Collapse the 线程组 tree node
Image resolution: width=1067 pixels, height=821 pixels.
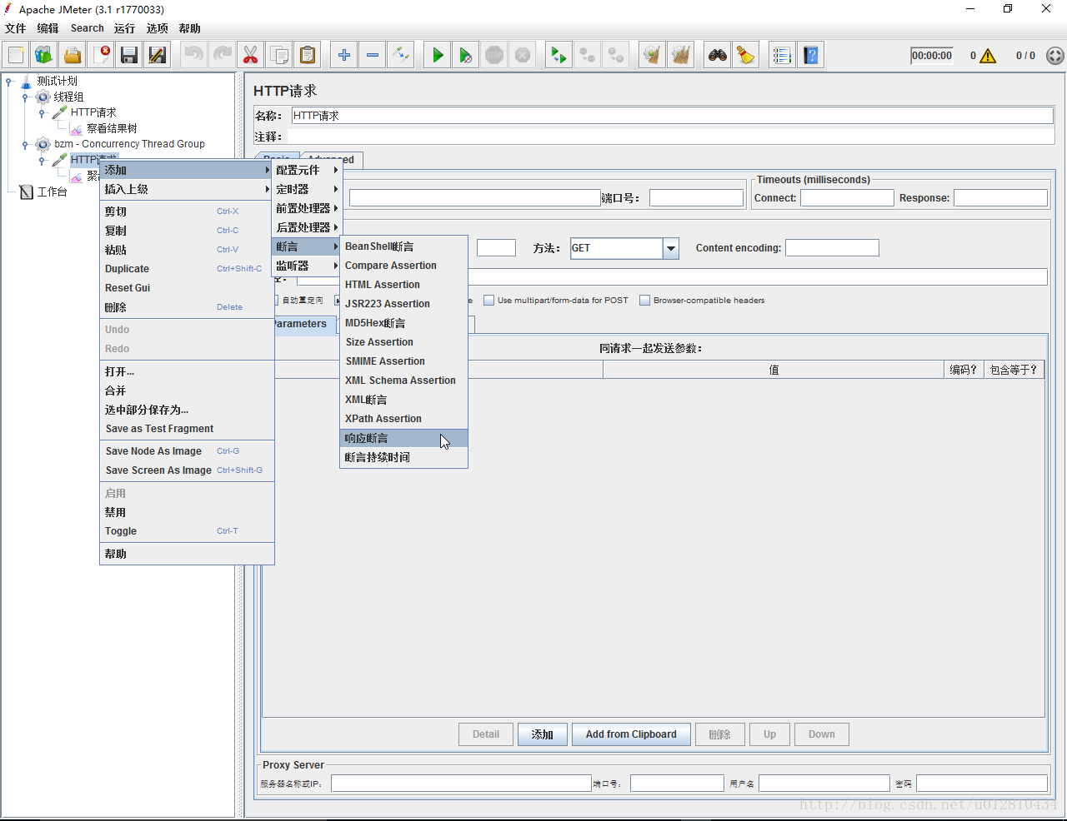pos(25,97)
